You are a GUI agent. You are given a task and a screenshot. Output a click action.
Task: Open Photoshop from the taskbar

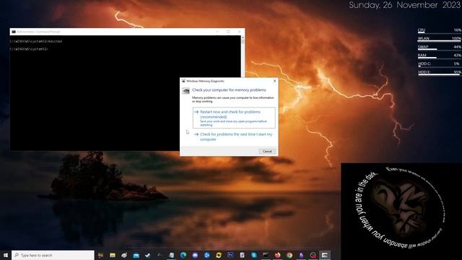[x=230, y=255]
